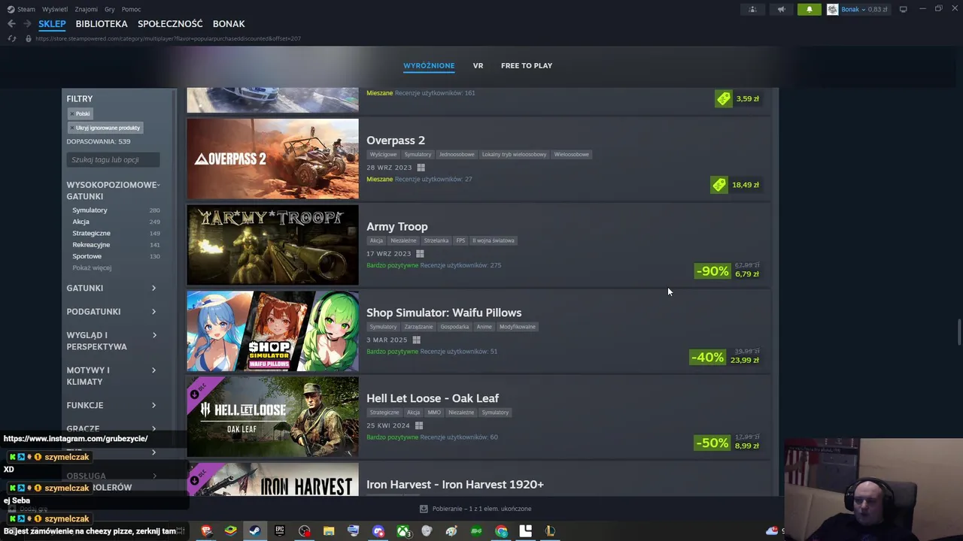The width and height of the screenshot is (963, 541).
Task: Click the Windows icon on Shop Simulator row
Action: [x=416, y=340]
